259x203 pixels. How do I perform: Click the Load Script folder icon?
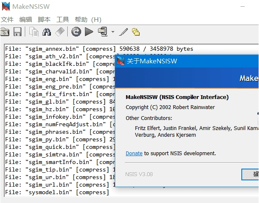[5, 32]
